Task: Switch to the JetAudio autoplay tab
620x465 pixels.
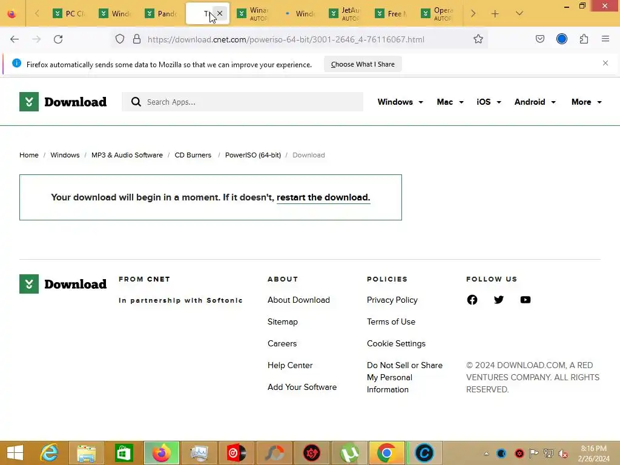Action: coord(346,13)
